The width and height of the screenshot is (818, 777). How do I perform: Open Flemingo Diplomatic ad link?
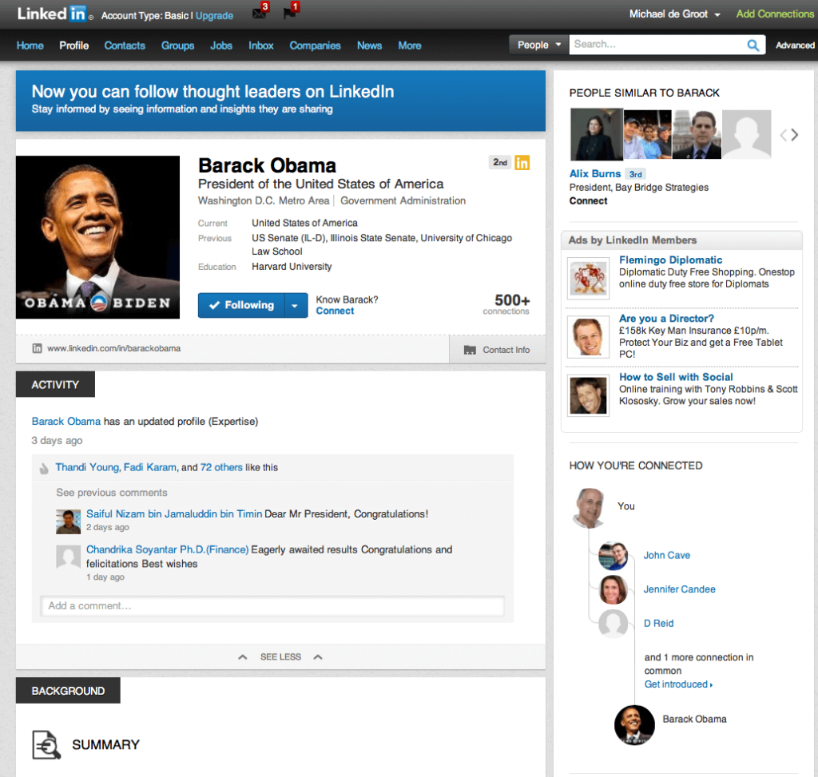point(670,260)
